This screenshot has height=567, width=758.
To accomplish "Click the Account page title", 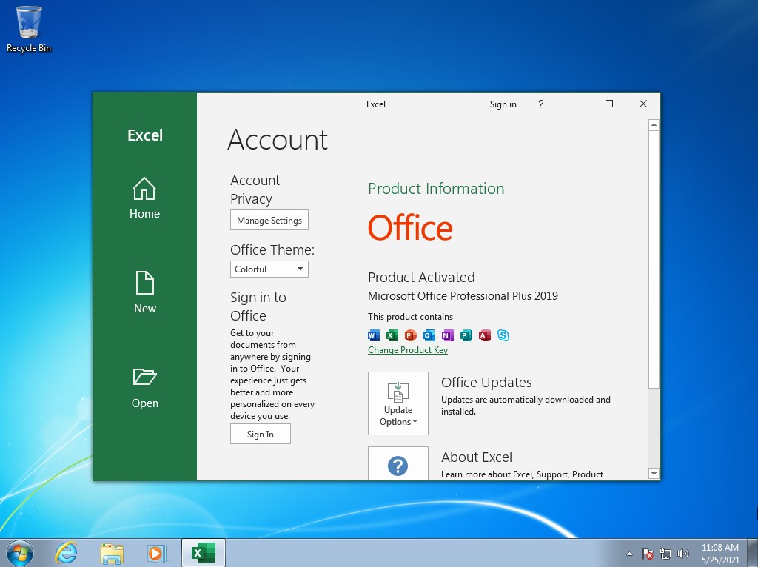I will click(x=278, y=140).
